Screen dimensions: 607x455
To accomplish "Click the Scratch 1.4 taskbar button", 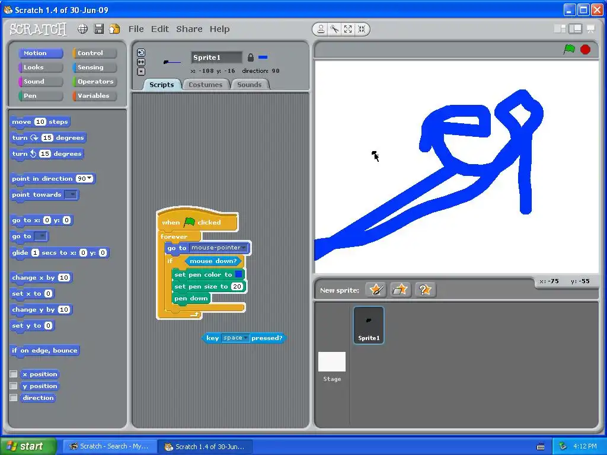I will click(206, 447).
